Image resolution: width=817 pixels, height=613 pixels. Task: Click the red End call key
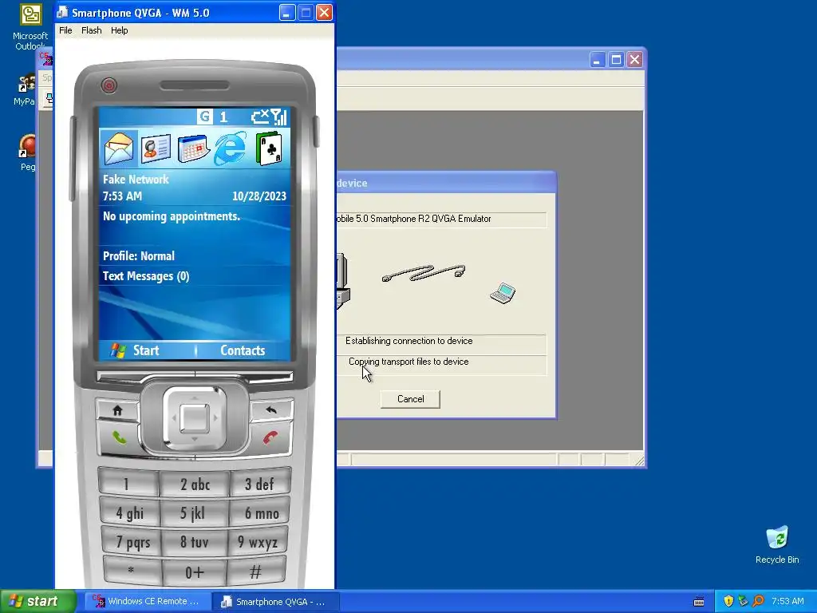point(270,438)
